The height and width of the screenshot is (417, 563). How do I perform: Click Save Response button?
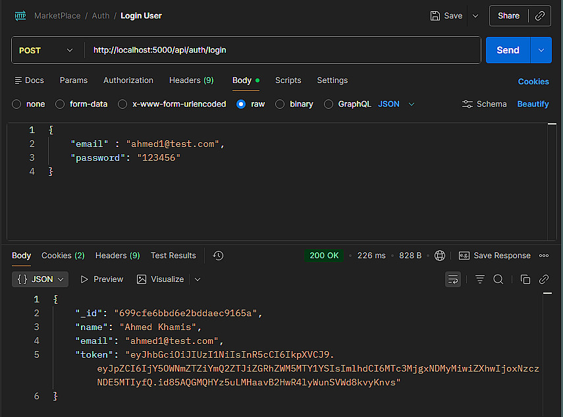(x=495, y=256)
